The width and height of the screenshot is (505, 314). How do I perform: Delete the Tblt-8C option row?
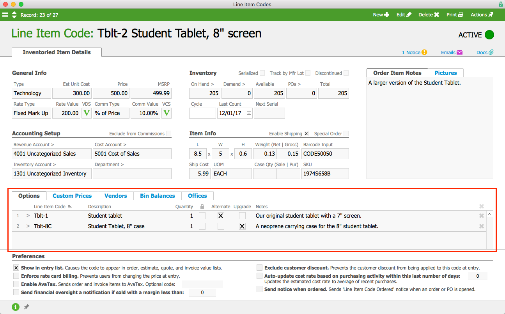[482, 226]
